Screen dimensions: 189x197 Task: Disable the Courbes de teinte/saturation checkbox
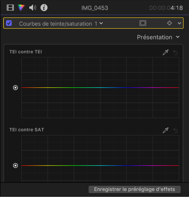tap(9, 23)
